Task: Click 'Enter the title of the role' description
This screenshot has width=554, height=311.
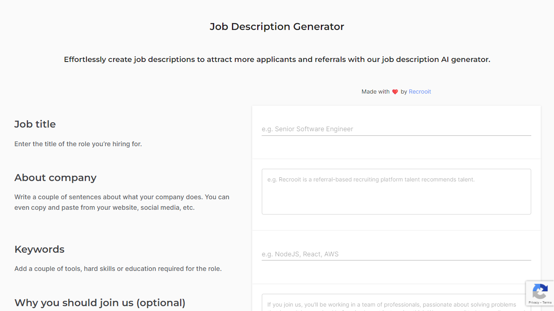Action: pos(78,144)
